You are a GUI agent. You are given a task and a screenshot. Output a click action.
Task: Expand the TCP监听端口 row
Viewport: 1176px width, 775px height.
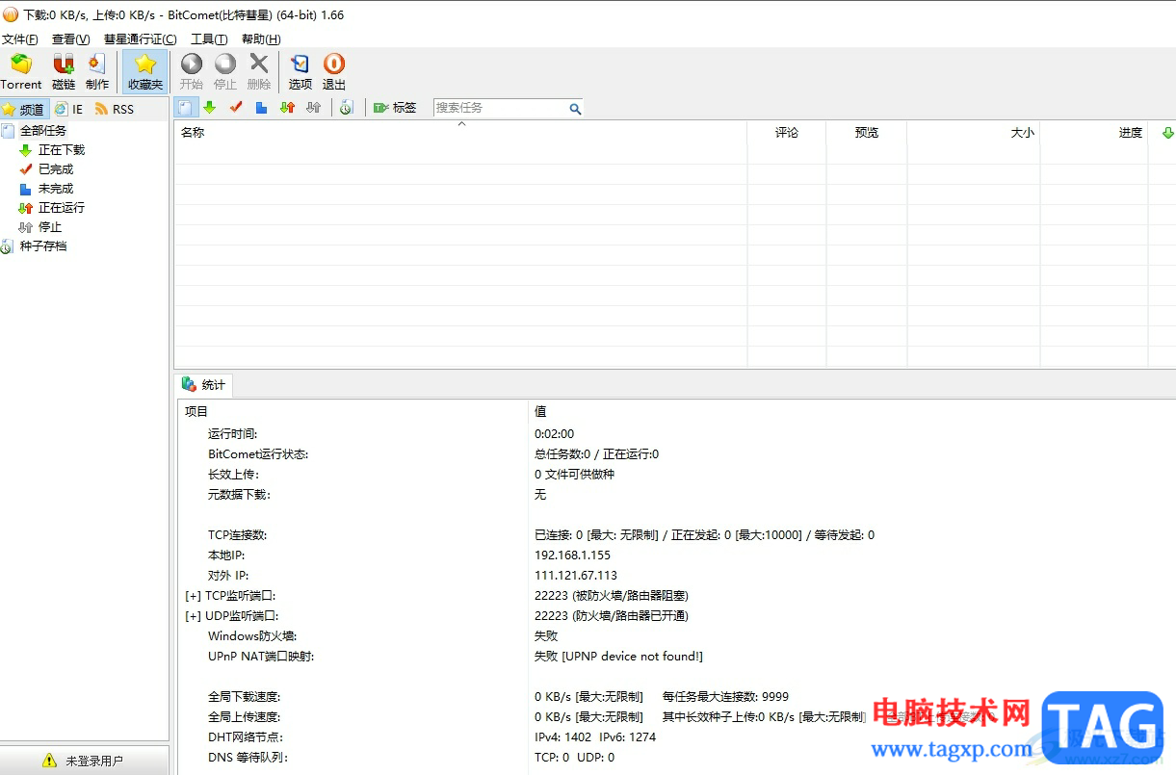click(193, 596)
